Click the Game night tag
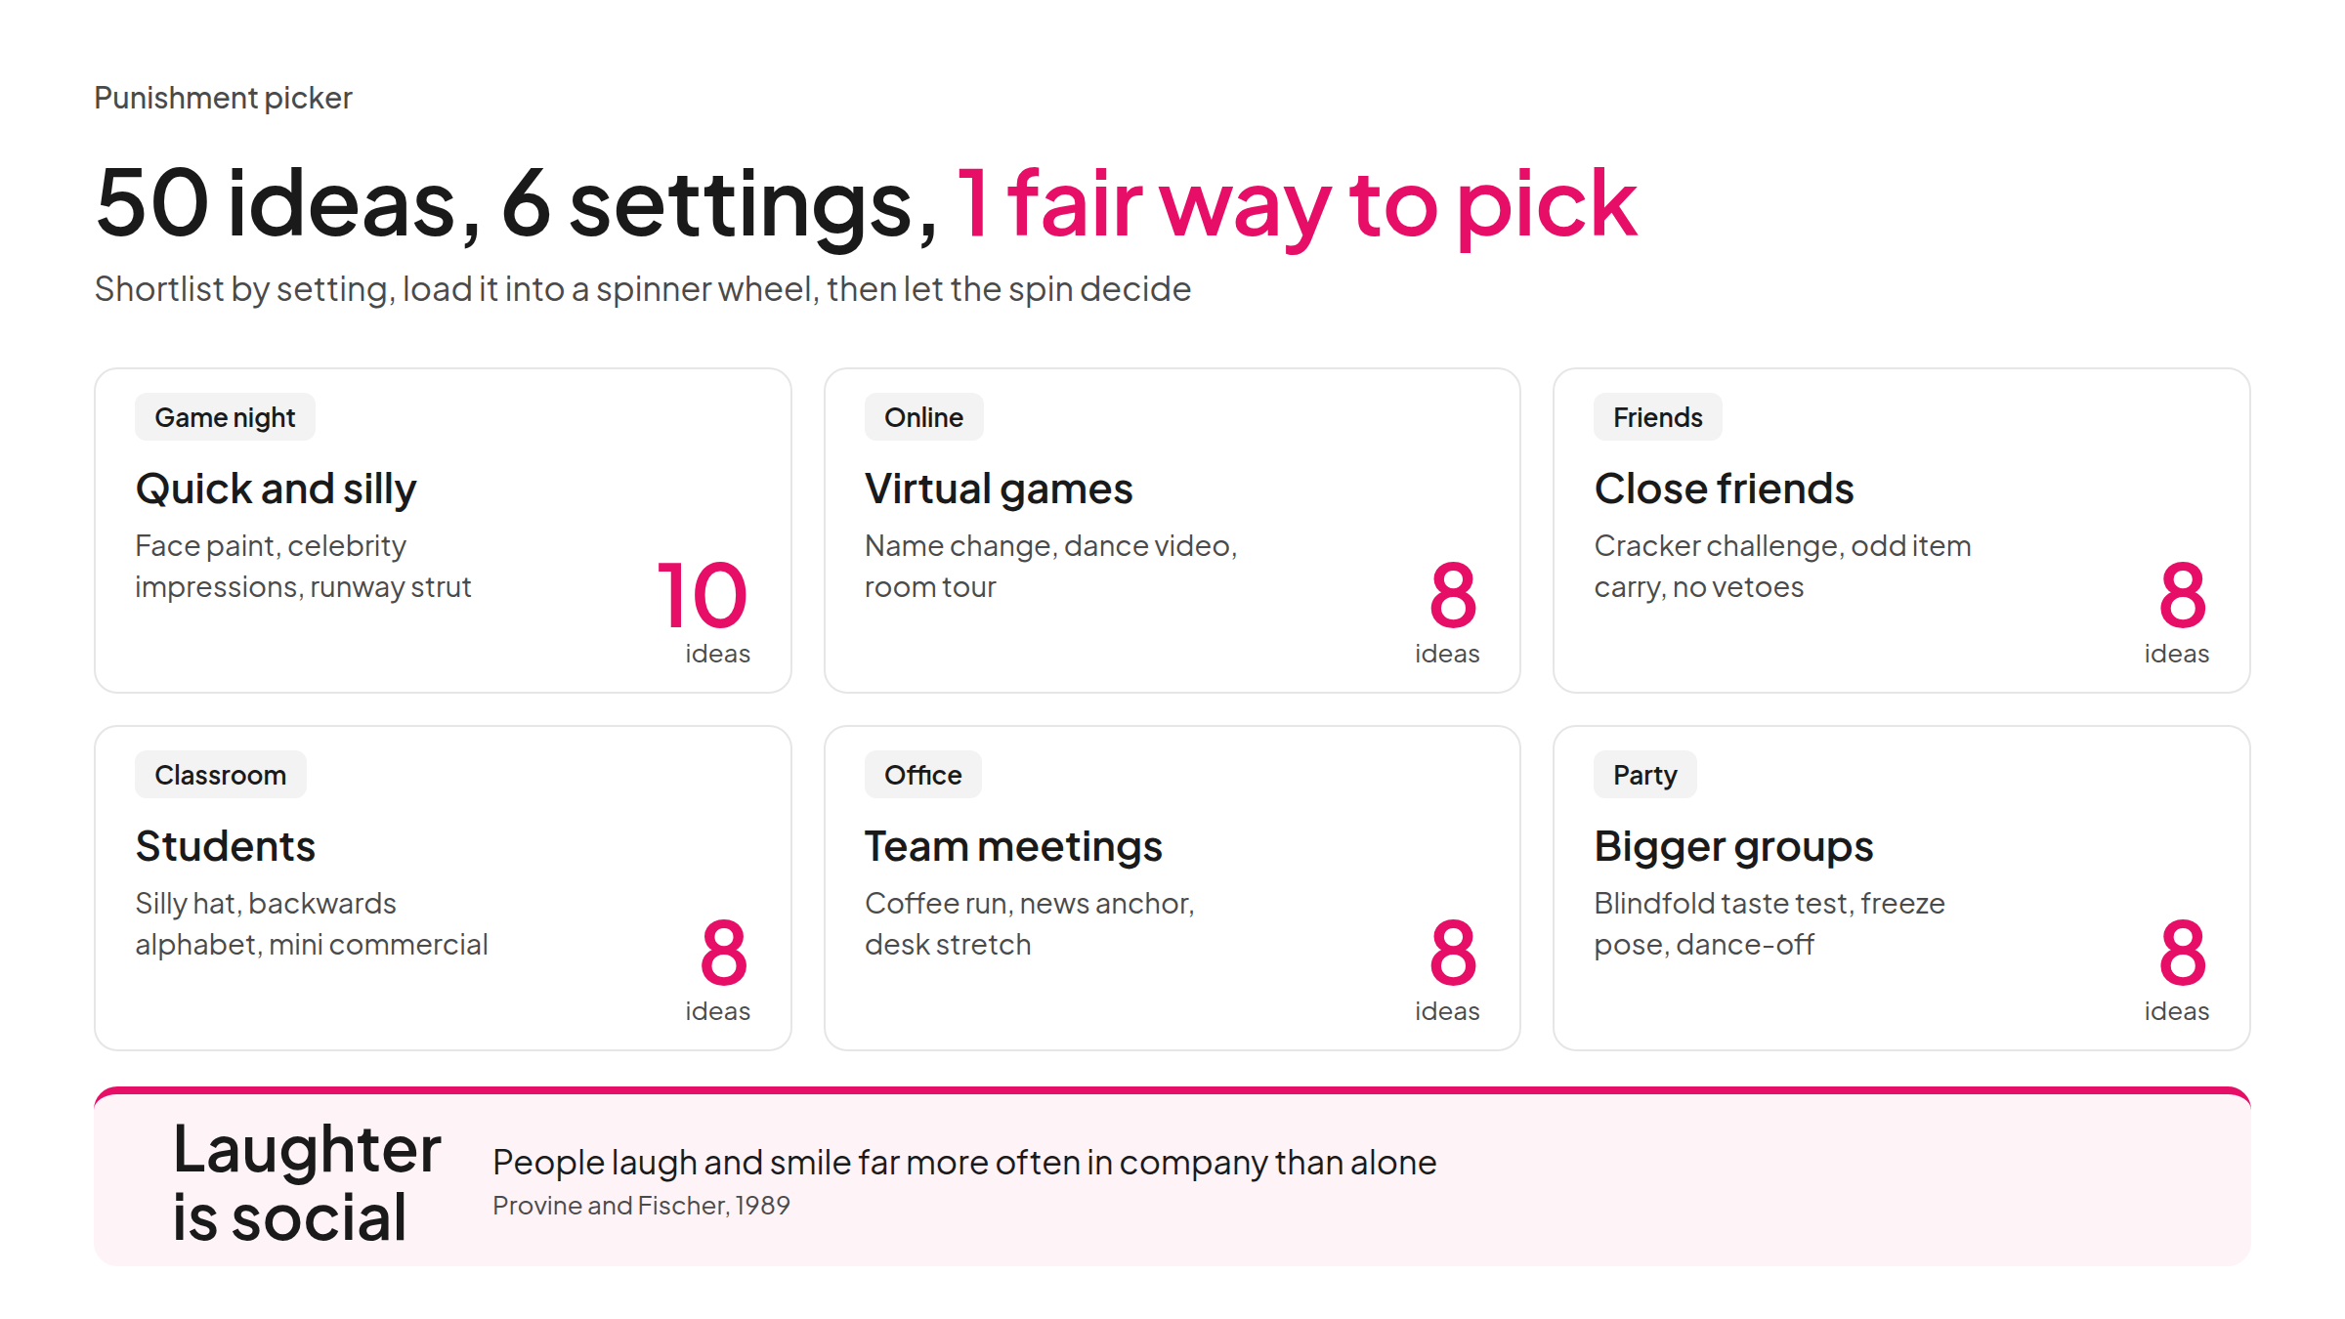Screen dimensions: 2345x1319 pyautogui.click(x=225, y=417)
